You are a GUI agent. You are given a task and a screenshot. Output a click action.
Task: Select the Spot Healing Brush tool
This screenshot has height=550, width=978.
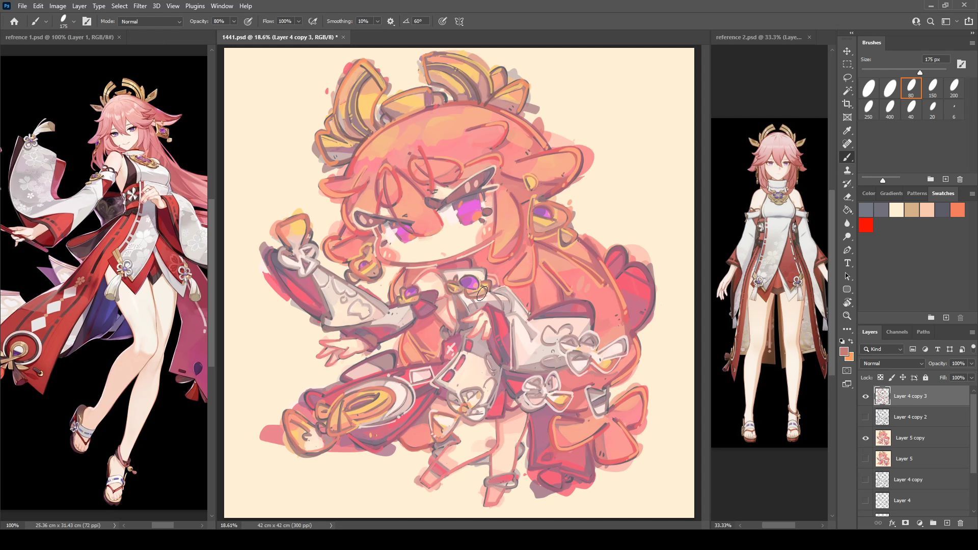847,144
